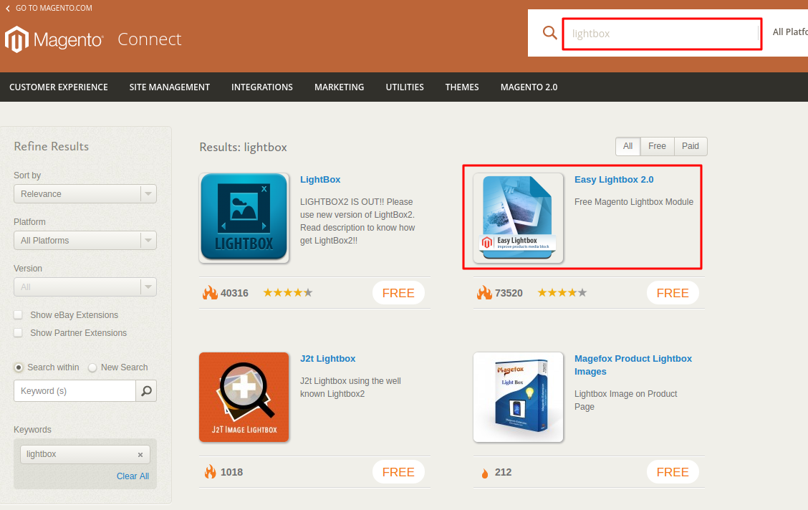Open the Integrations menu

[x=261, y=87]
